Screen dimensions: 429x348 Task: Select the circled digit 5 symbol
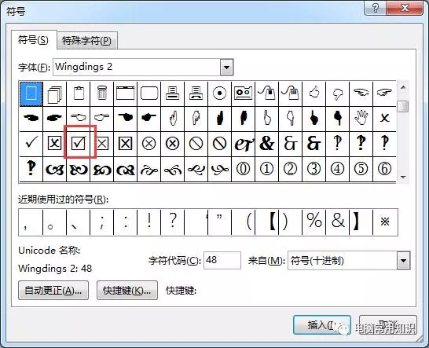[361, 169]
